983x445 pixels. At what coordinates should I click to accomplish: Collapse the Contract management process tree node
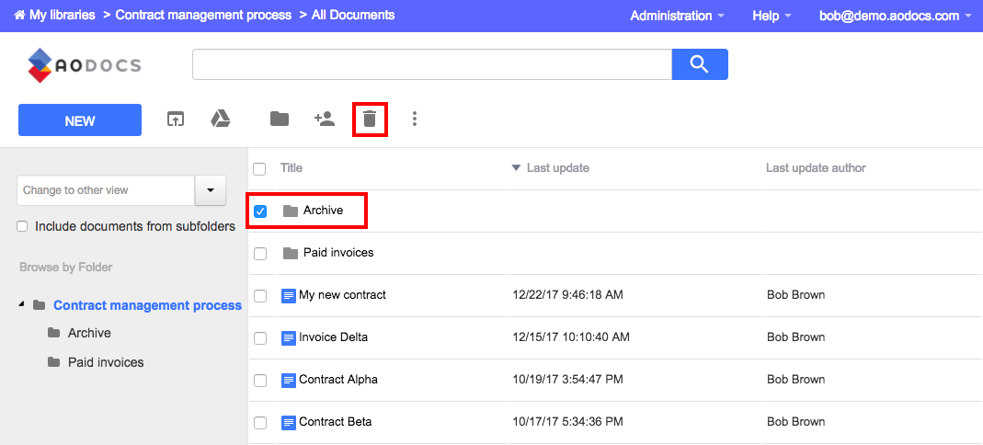(22, 304)
